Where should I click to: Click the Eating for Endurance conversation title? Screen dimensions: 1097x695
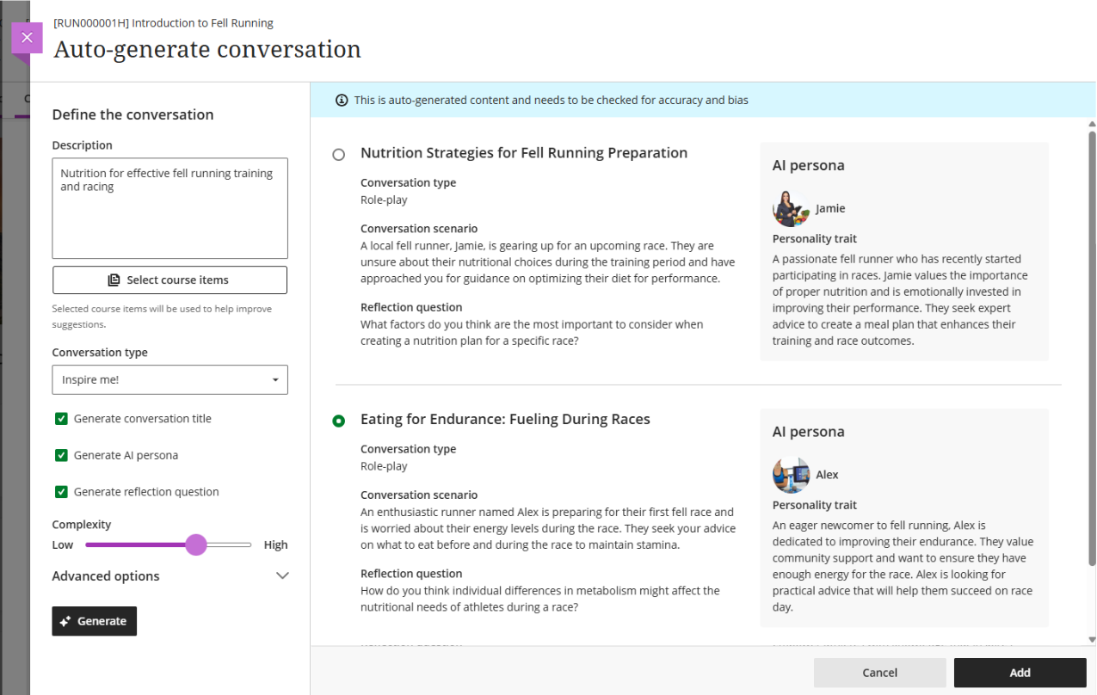click(505, 420)
